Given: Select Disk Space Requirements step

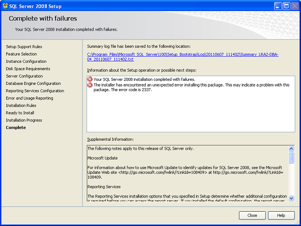Looking at the screenshot, I should pos(28,69).
